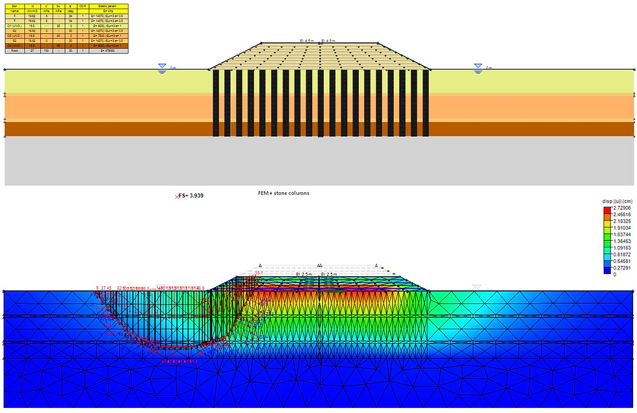The image size is (637, 413).
Task: Select the dark brown soil layer left of the columns
Action: [x=108, y=129]
